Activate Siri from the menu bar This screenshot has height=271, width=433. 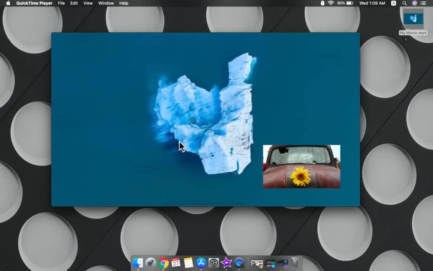pos(414,3)
